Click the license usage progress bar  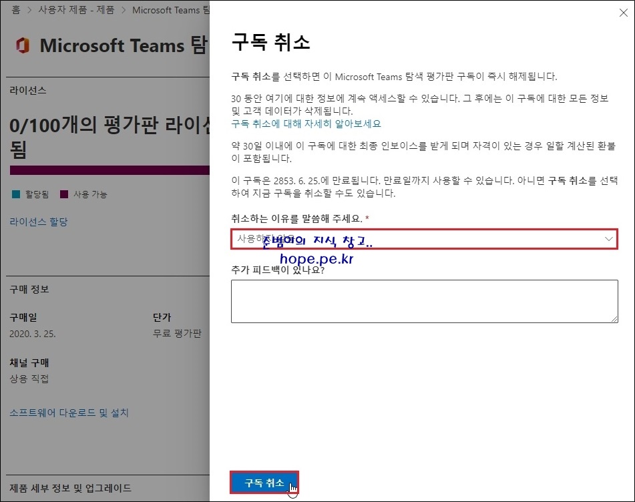(x=110, y=170)
